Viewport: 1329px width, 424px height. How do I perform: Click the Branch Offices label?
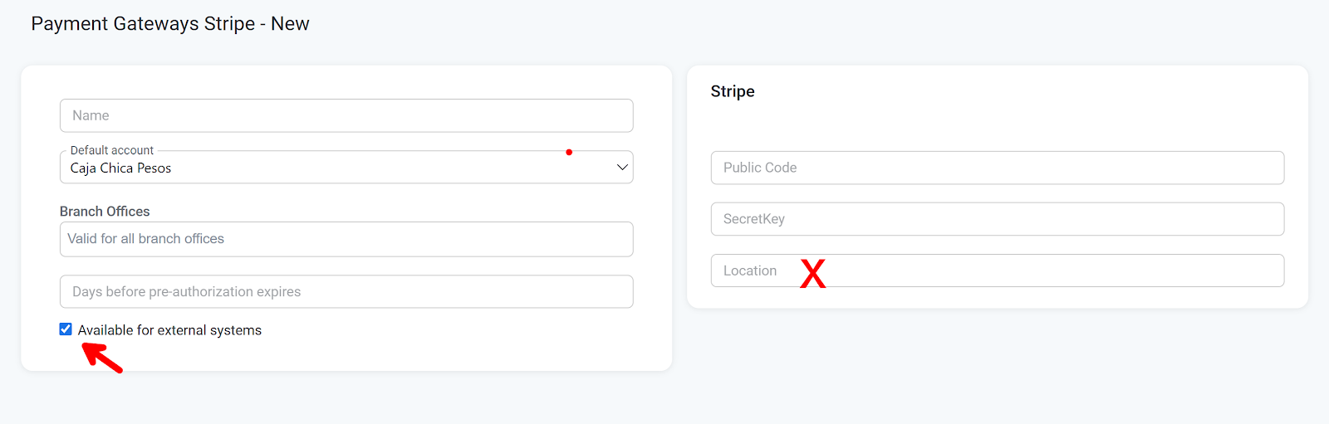105,212
